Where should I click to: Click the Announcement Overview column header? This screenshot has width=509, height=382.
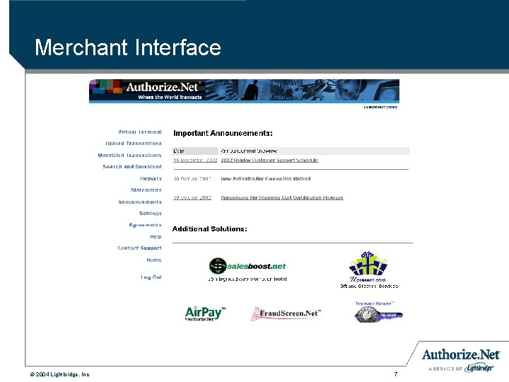coord(315,151)
